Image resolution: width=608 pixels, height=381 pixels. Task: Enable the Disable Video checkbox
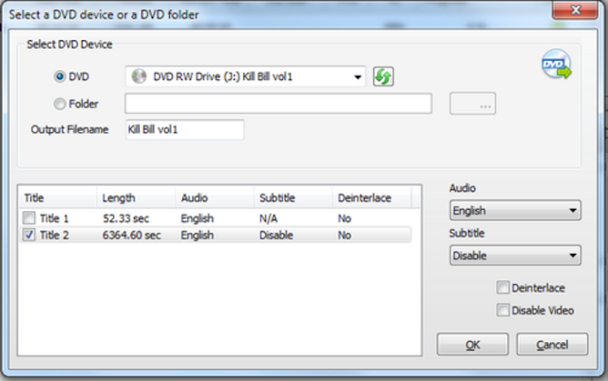(503, 310)
